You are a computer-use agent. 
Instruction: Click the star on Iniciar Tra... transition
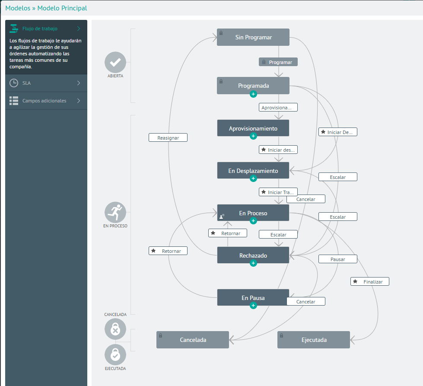coord(264,192)
